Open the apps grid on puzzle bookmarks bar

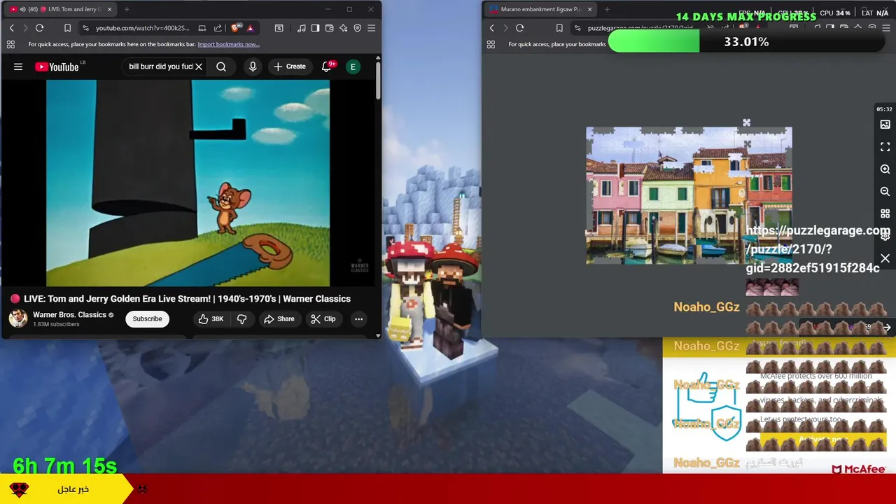491,44
